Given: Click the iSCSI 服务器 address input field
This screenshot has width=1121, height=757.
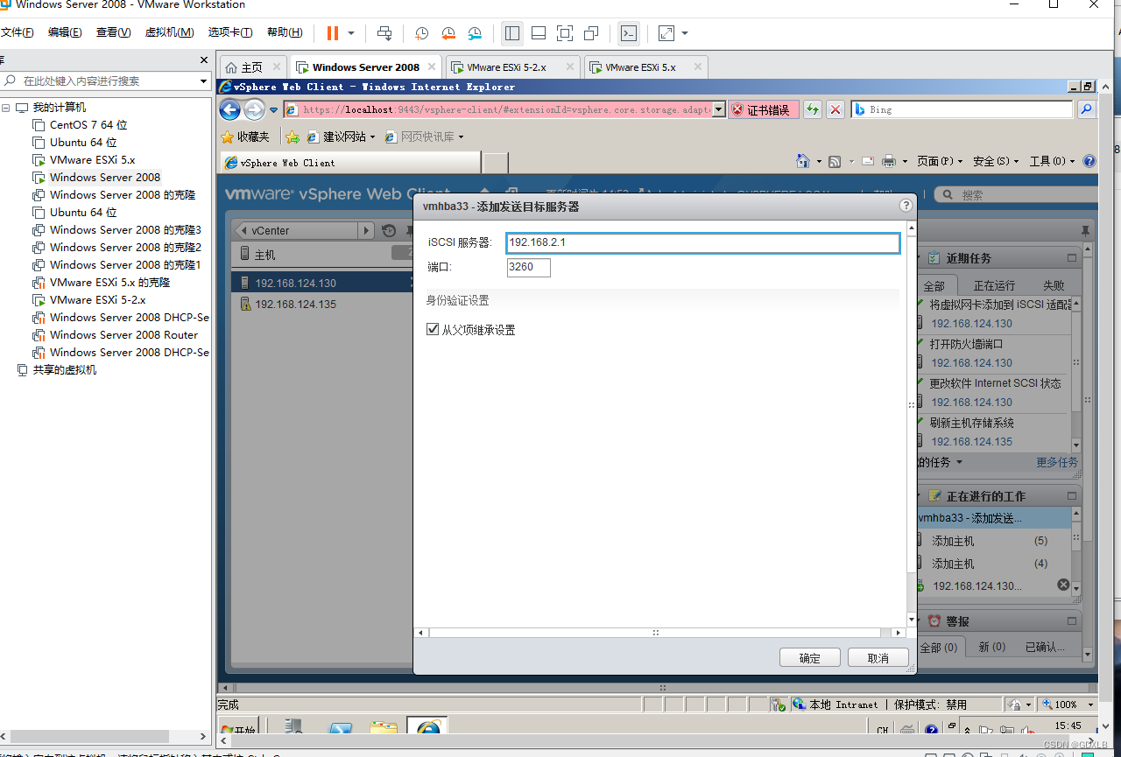Looking at the screenshot, I should pos(703,242).
